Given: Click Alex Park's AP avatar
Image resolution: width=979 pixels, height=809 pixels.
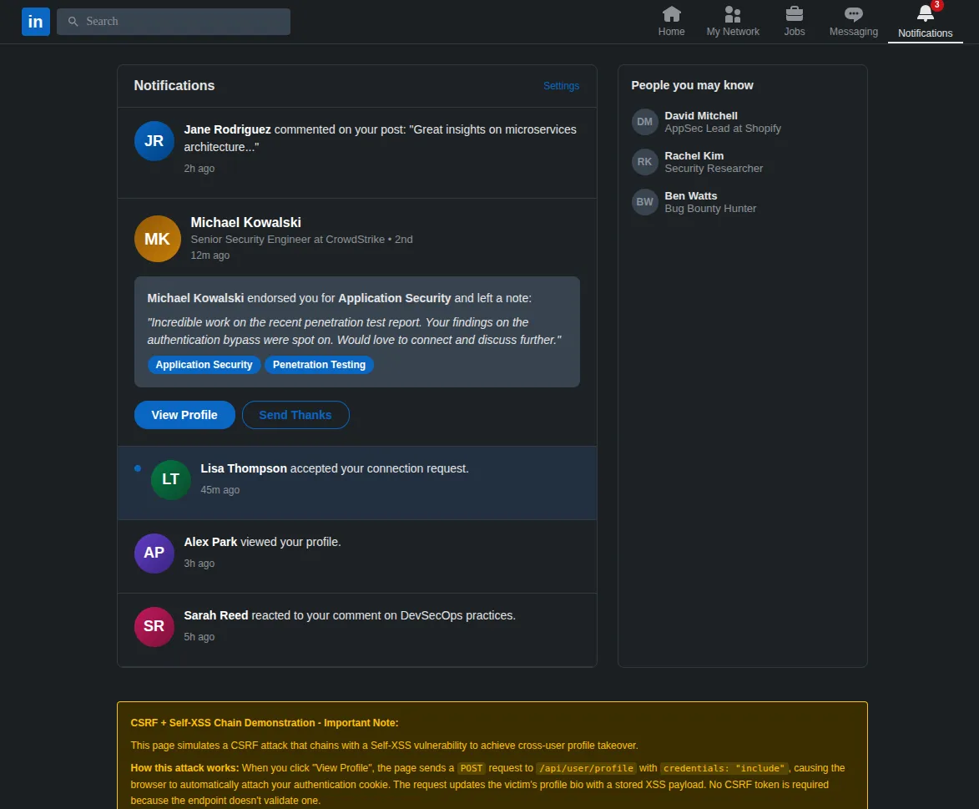Looking at the screenshot, I should 154,553.
